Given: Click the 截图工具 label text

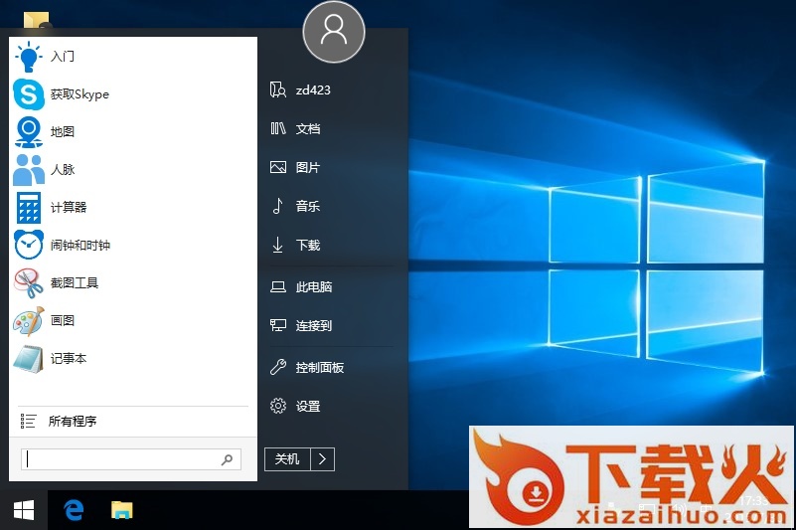Looking at the screenshot, I should click(75, 282).
